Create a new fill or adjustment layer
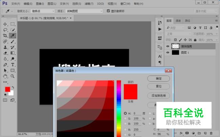The width and height of the screenshot is (220, 137). 193,133
